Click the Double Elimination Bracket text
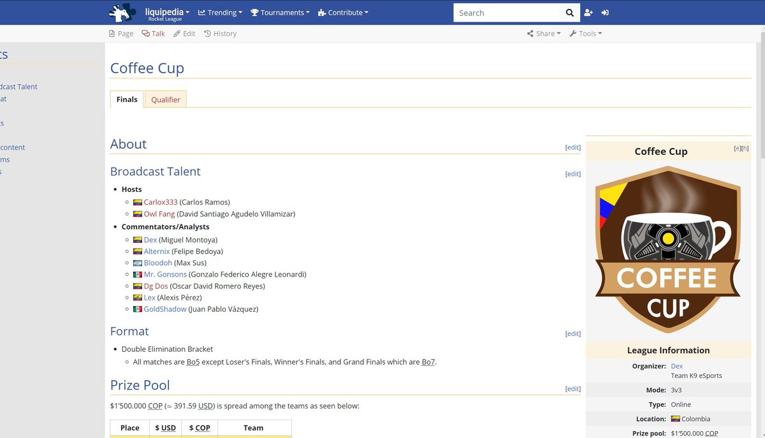The width and height of the screenshot is (765, 438). [168, 349]
